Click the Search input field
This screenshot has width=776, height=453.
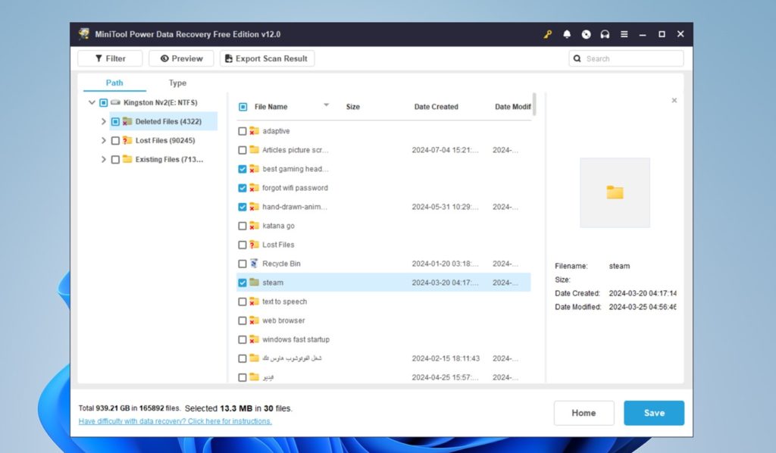click(x=626, y=58)
